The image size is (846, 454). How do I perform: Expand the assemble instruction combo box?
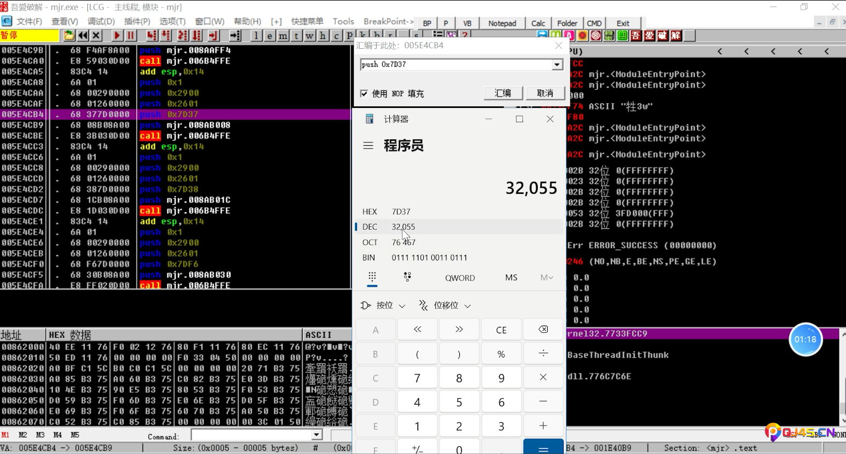(x=557, y=65)
